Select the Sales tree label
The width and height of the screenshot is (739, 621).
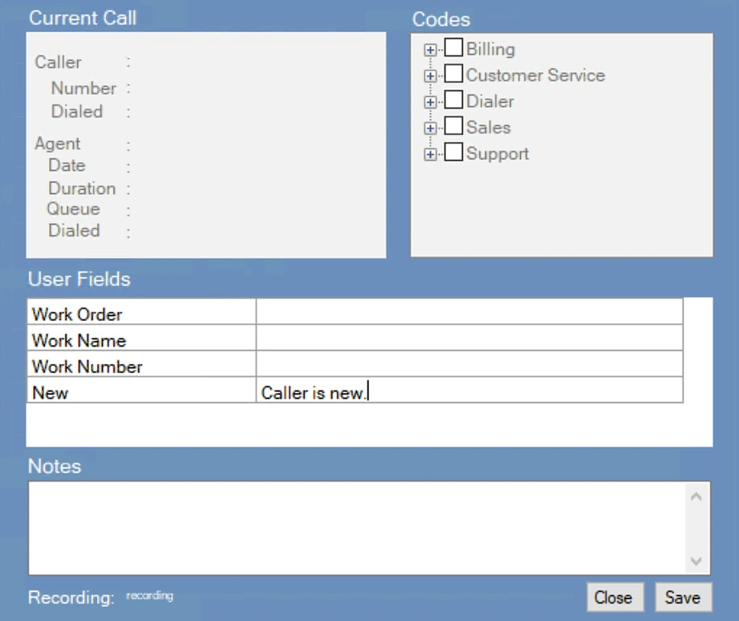tap(489, 127)
